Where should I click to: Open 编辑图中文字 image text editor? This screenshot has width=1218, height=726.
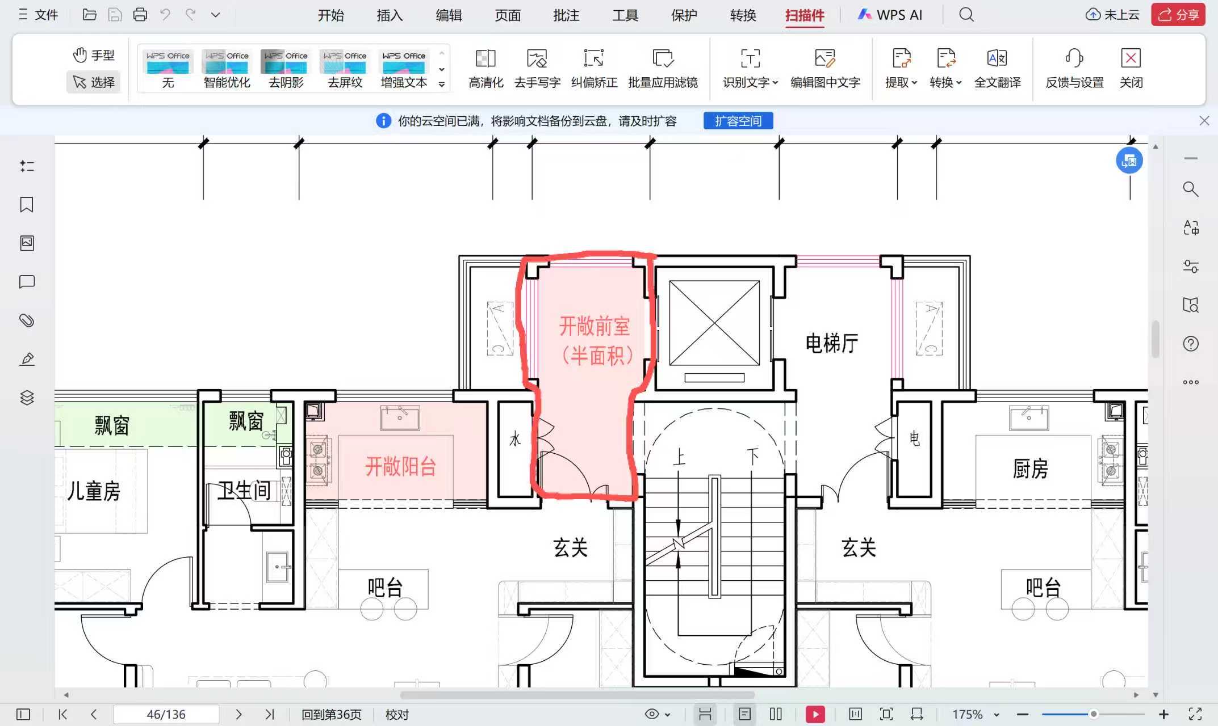824,58
